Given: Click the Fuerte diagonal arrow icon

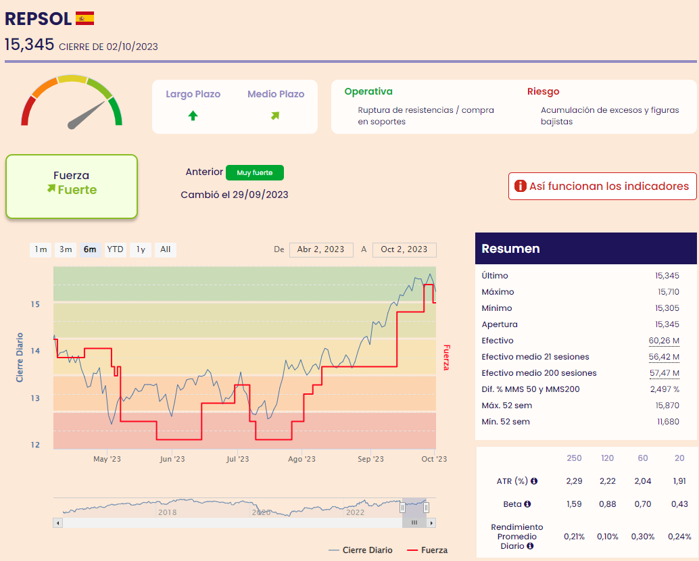Looking at the screenshot, I should [51, 189].
